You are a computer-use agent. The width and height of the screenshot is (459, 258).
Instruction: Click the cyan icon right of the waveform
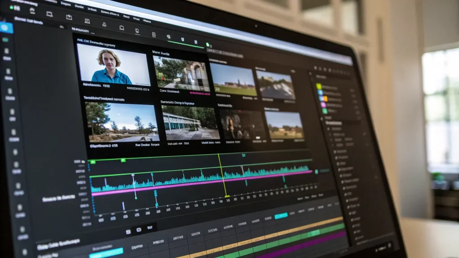point(316,171)
